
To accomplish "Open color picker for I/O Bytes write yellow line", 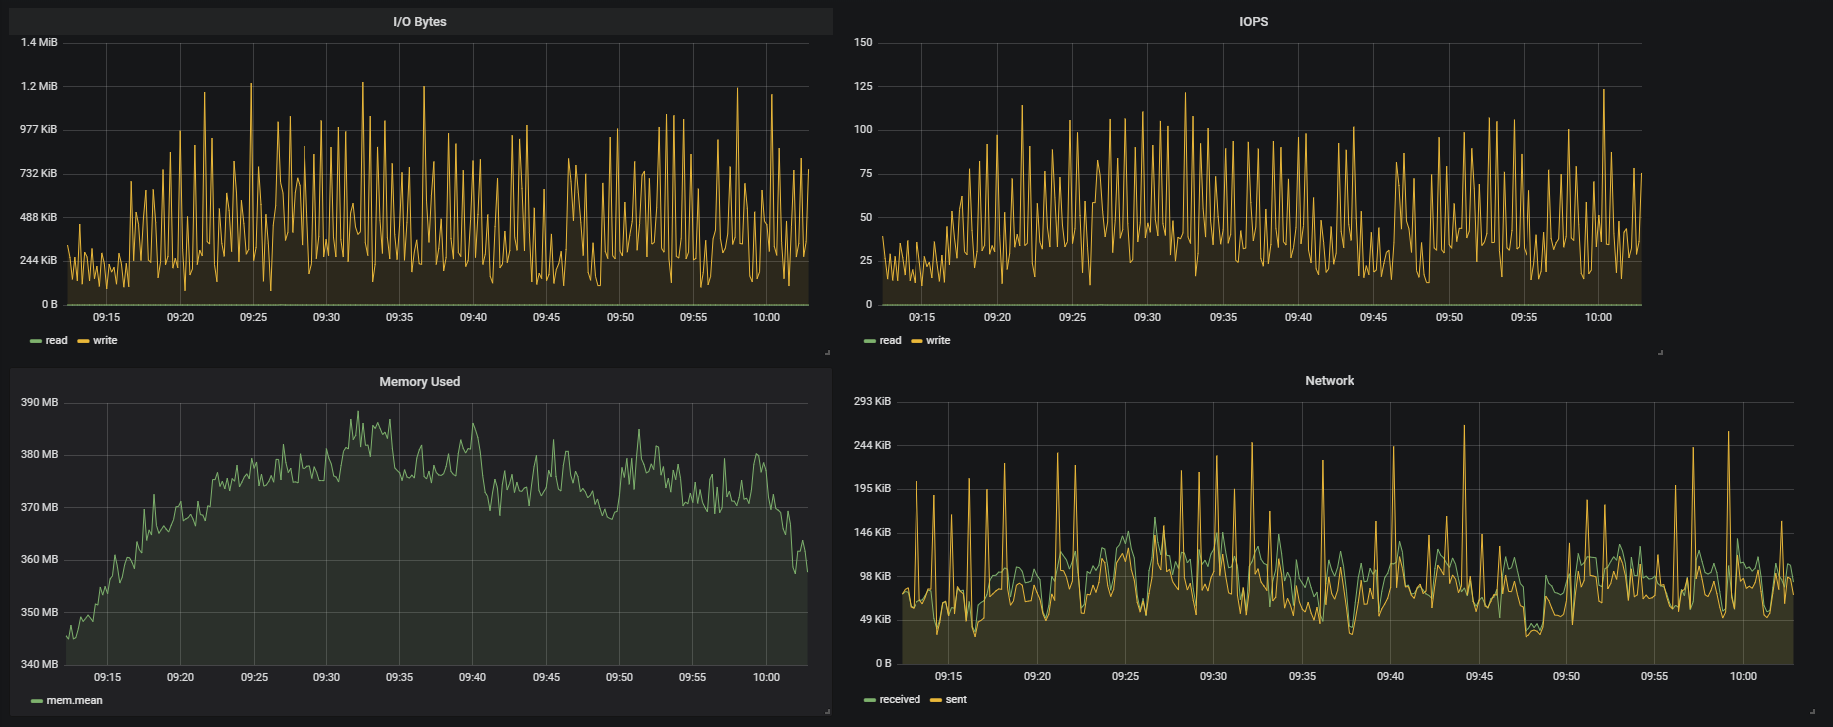I will click(x=83, y=341).
